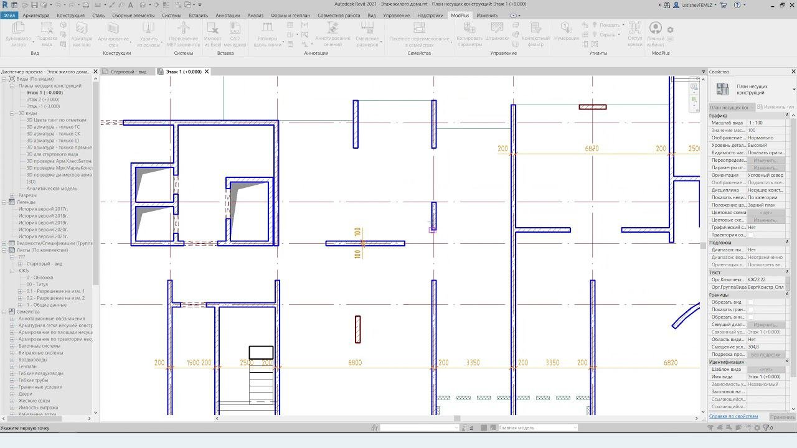Toggle the Траектория солнца checkbox

point(750,235)
